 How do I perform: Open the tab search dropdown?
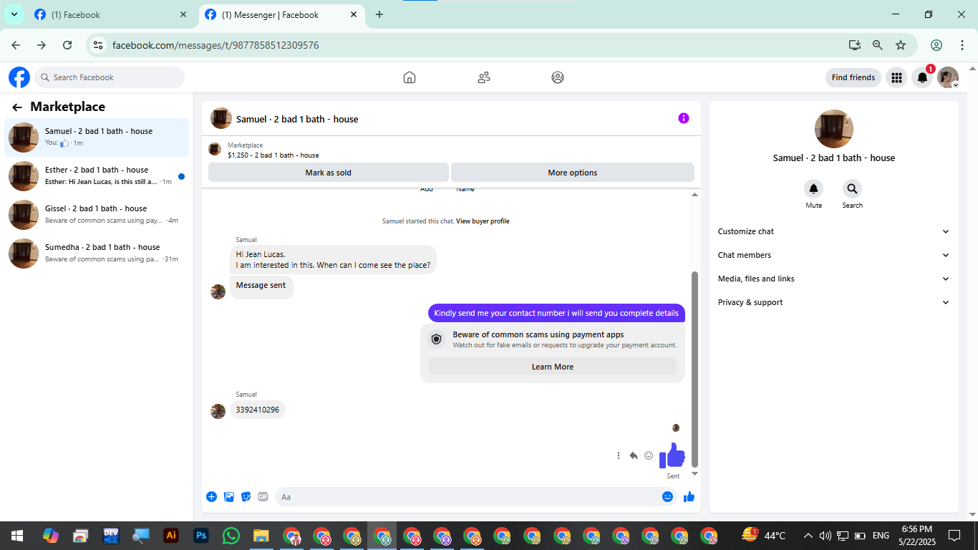click(14, 14)
